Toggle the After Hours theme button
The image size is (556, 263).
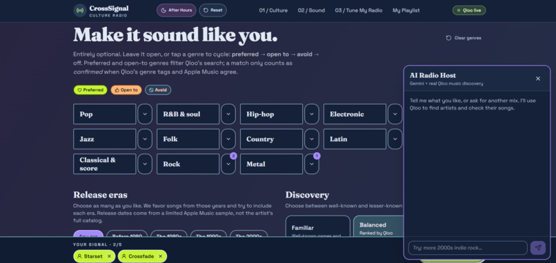[176, 10]
